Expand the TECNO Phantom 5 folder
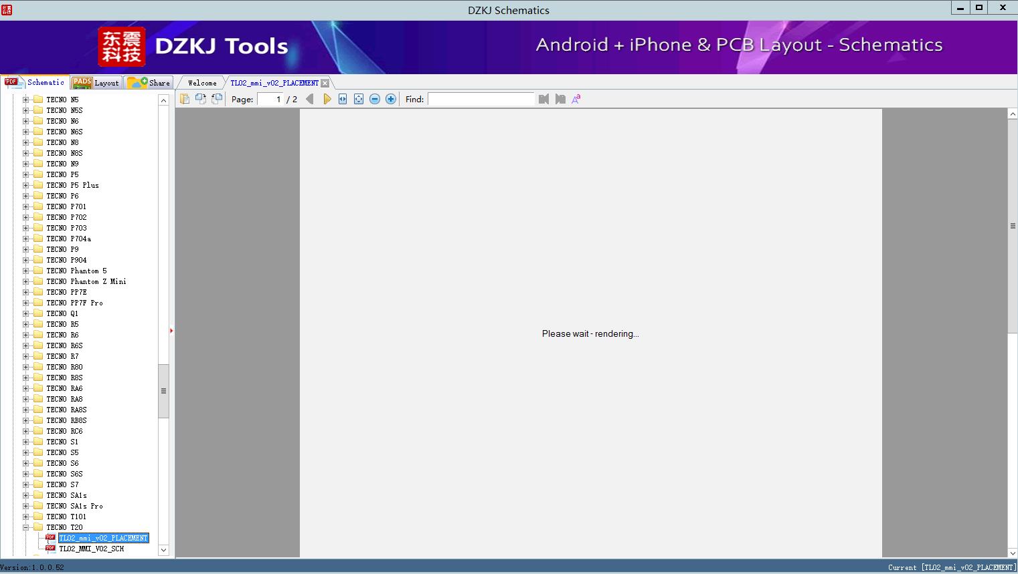The height and width of the screenshot is (574, 1018). [26, 271]
